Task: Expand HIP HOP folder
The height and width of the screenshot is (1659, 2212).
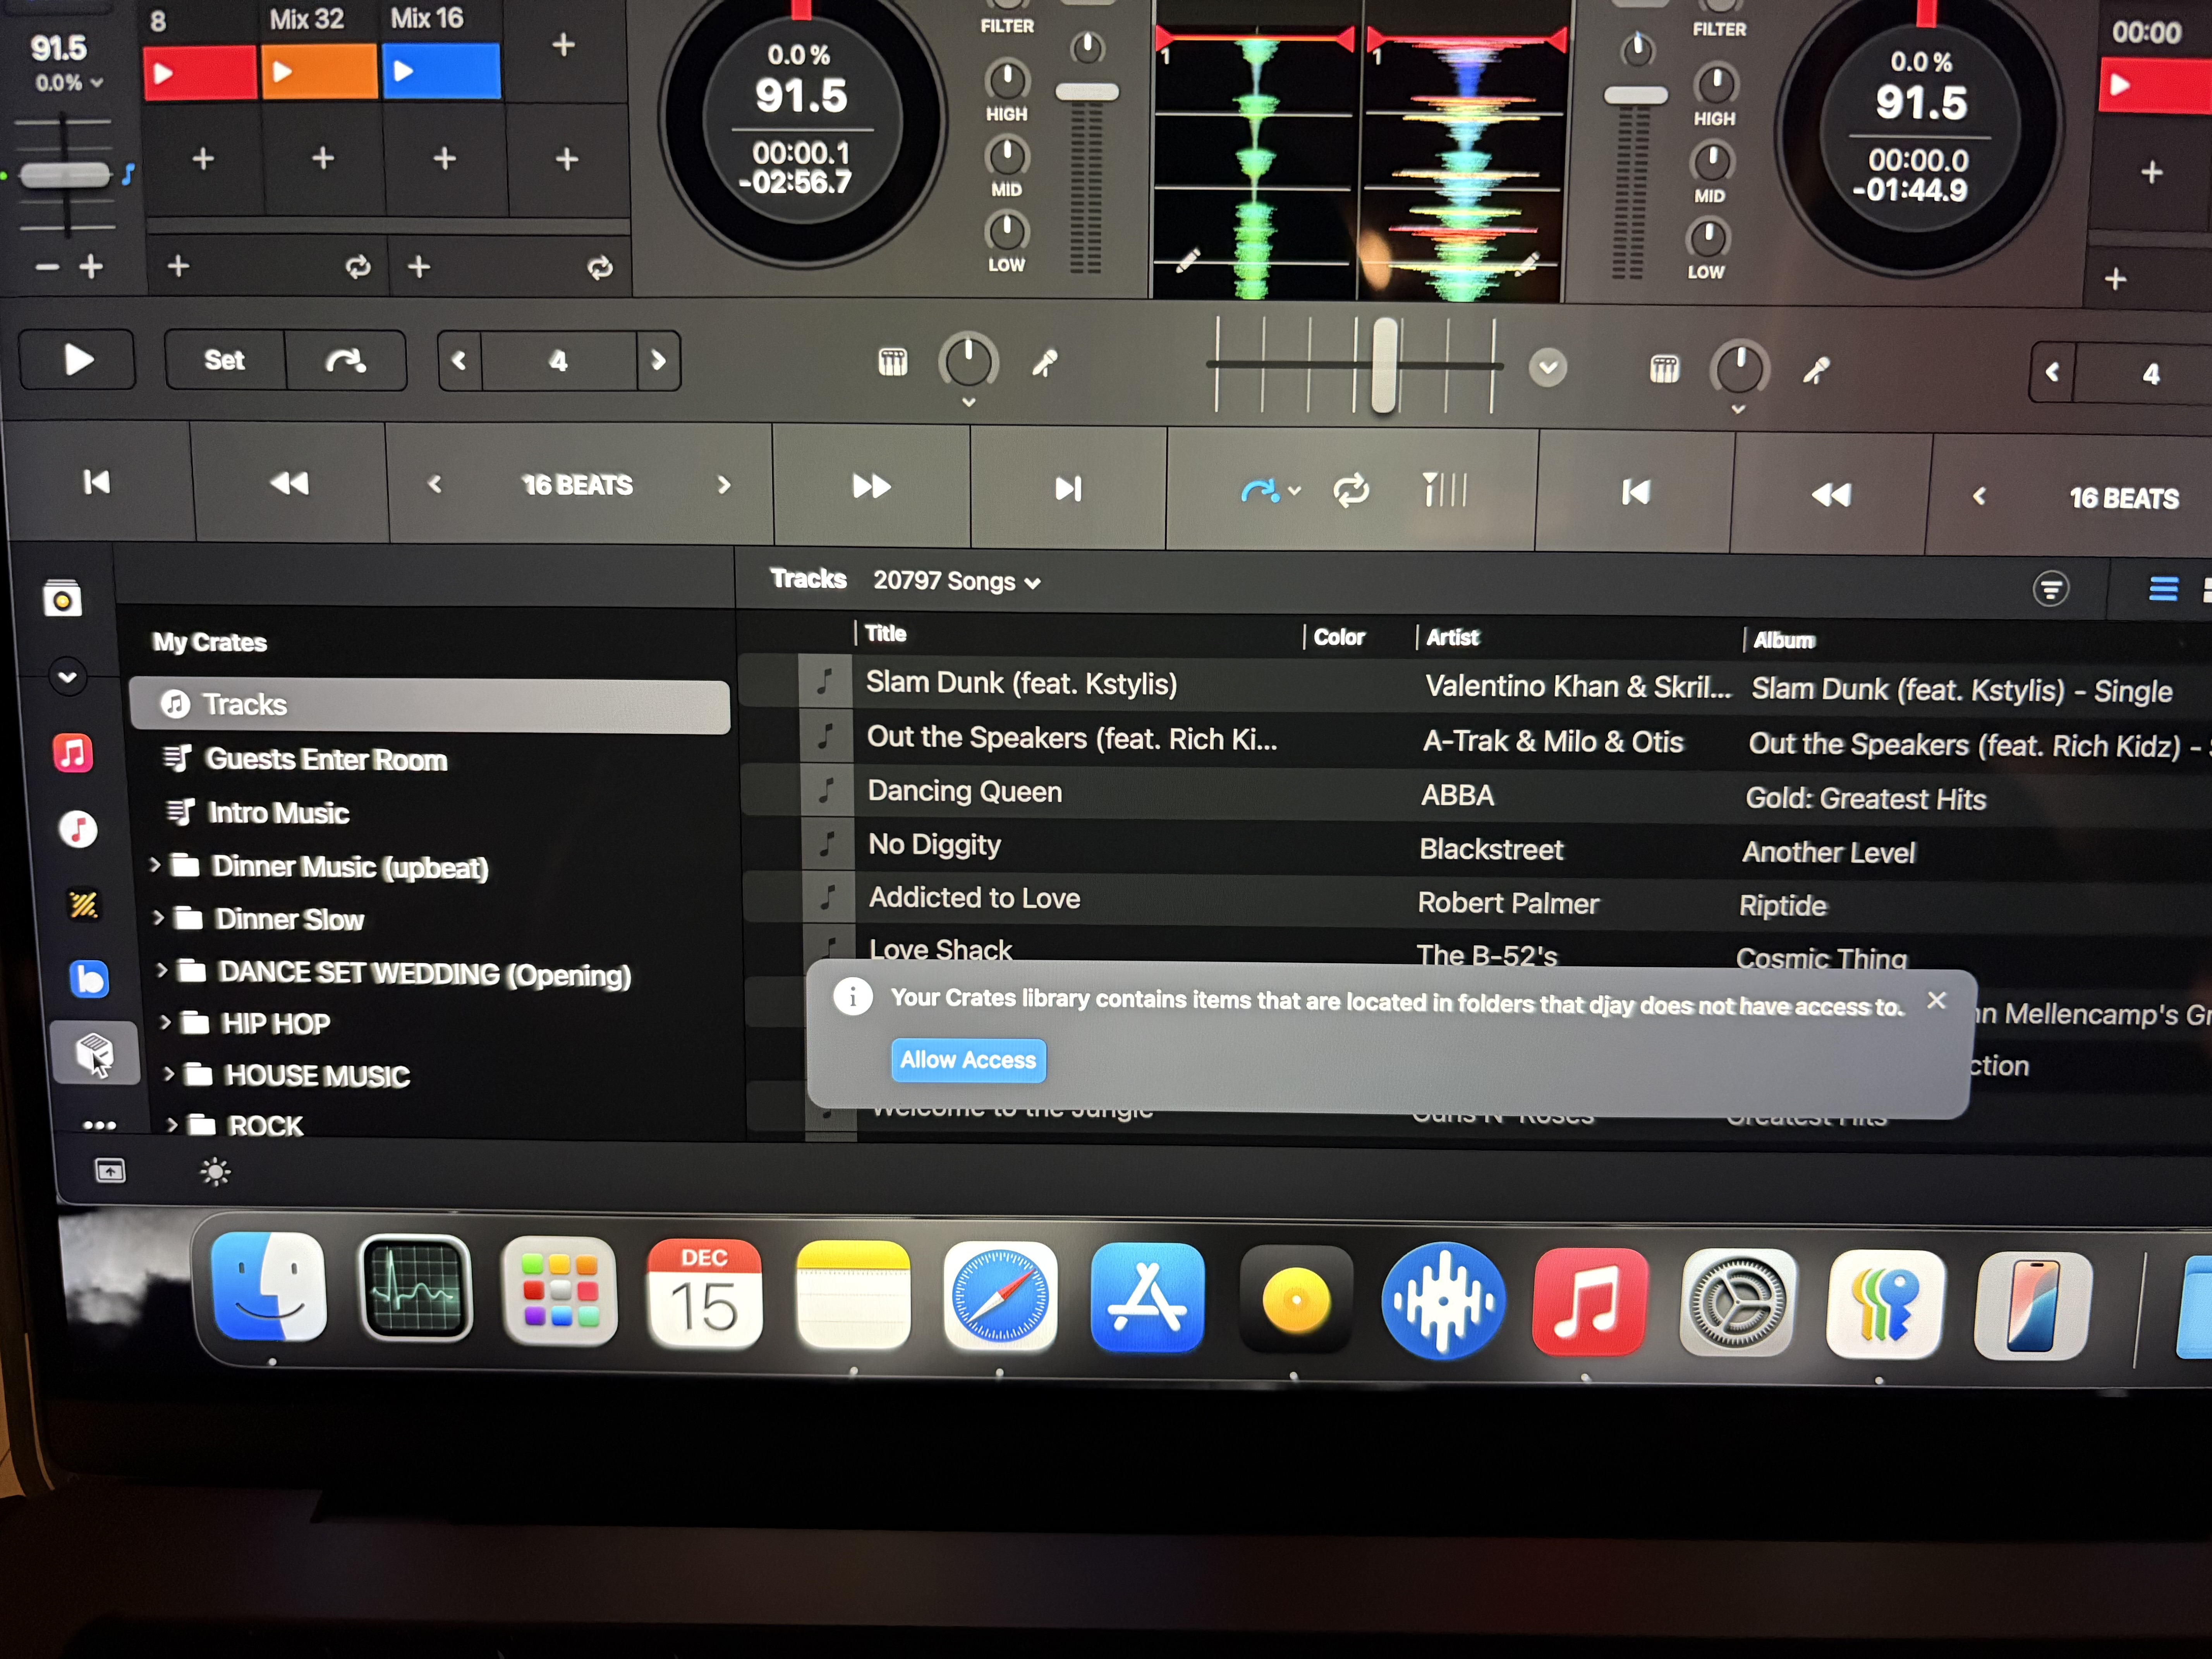Action: pos(166,1021)
